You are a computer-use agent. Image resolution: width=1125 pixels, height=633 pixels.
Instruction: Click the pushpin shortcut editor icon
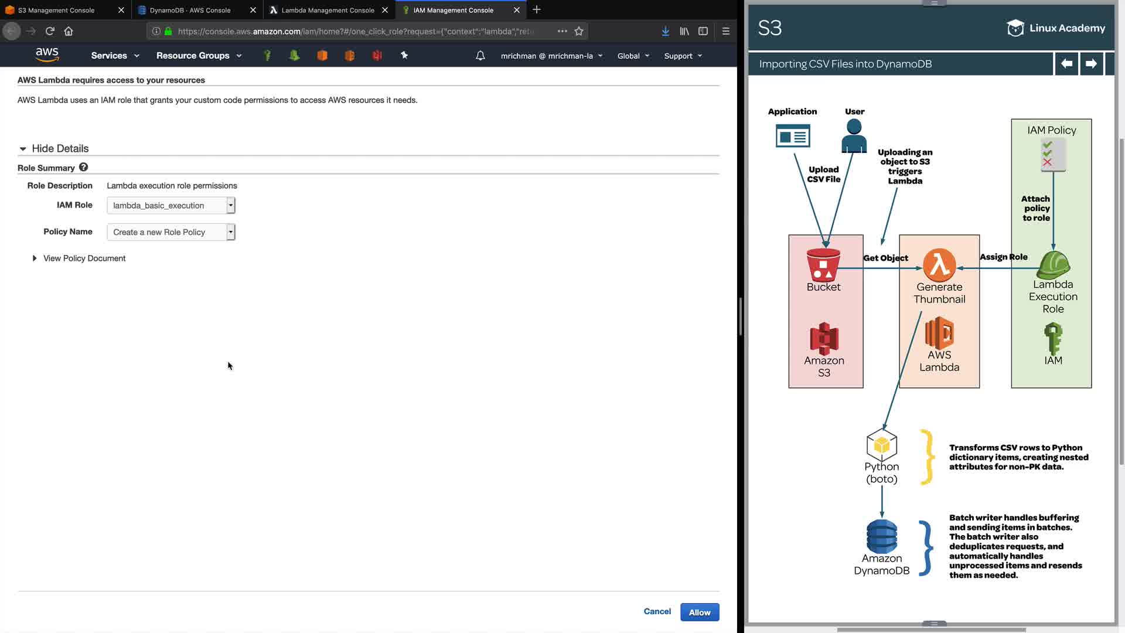click(404, 55)
